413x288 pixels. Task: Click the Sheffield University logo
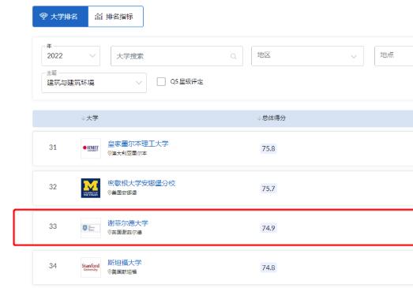[x=91, y=228]
